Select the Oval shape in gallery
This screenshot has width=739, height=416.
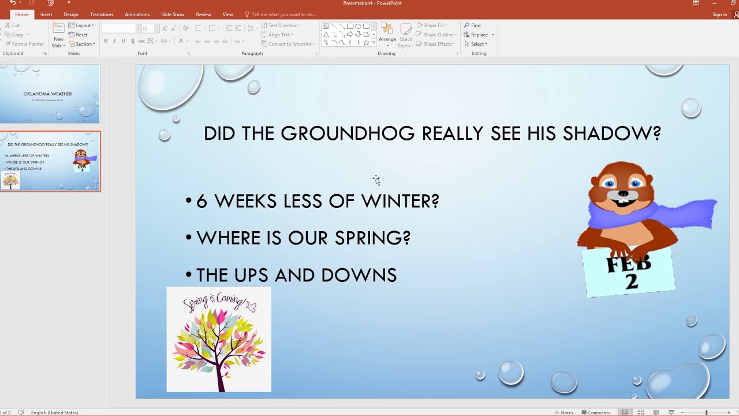tap(358, 26)
